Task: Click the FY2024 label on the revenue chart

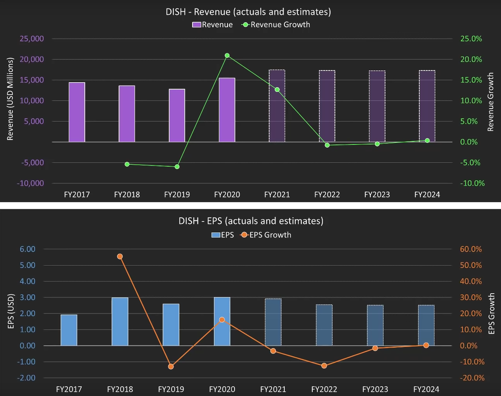Action: (x=427, y=195)
